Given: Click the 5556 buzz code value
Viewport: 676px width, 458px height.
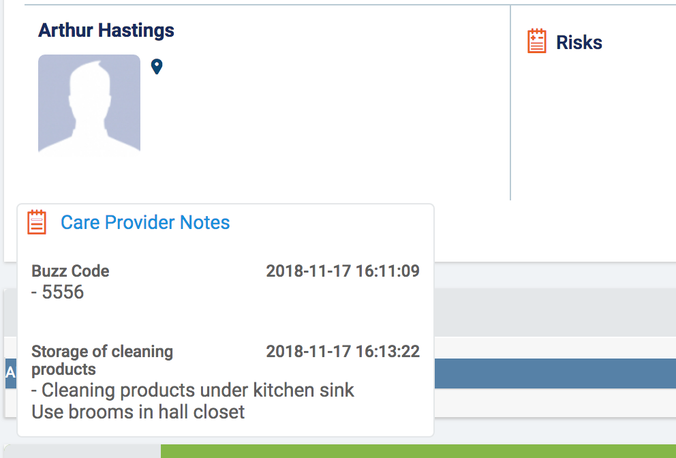Looking at the screenshot, I should point(62,292).
